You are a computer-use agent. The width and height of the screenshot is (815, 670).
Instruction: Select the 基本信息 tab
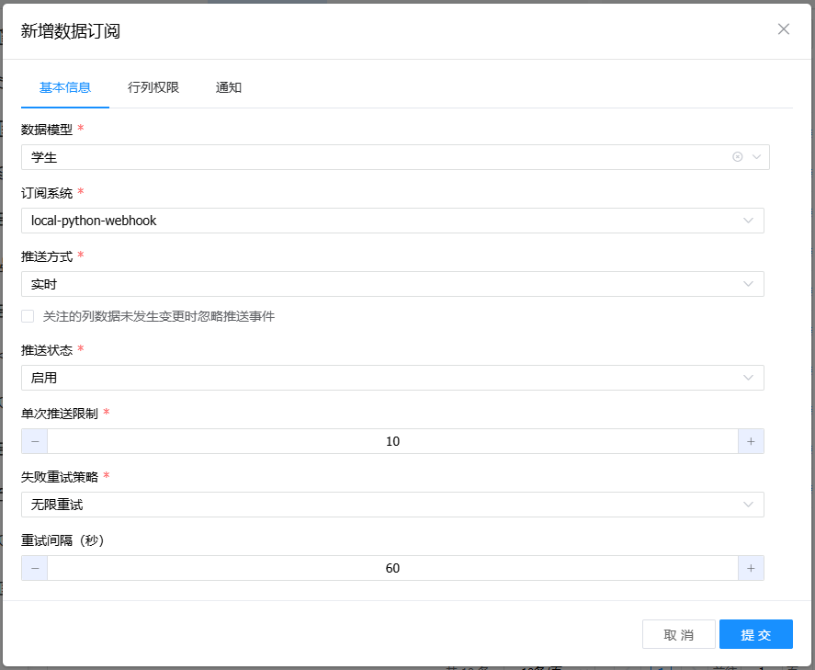coord(65,87)
